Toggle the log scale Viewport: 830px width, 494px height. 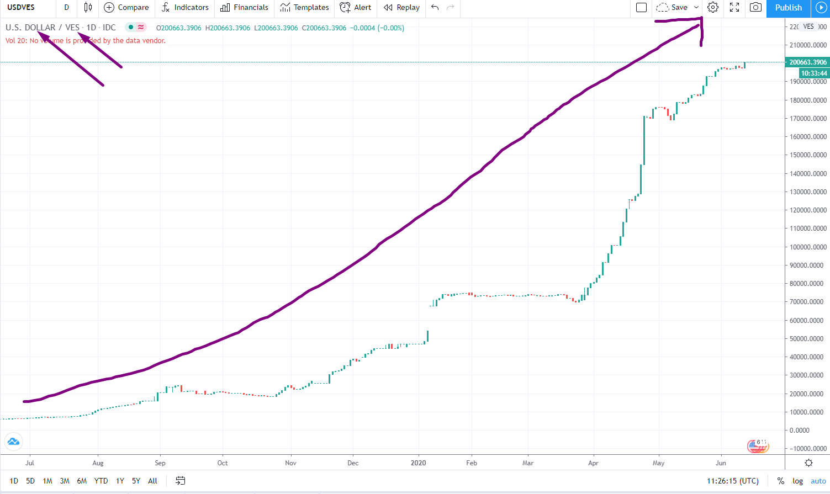click(798, 481)
